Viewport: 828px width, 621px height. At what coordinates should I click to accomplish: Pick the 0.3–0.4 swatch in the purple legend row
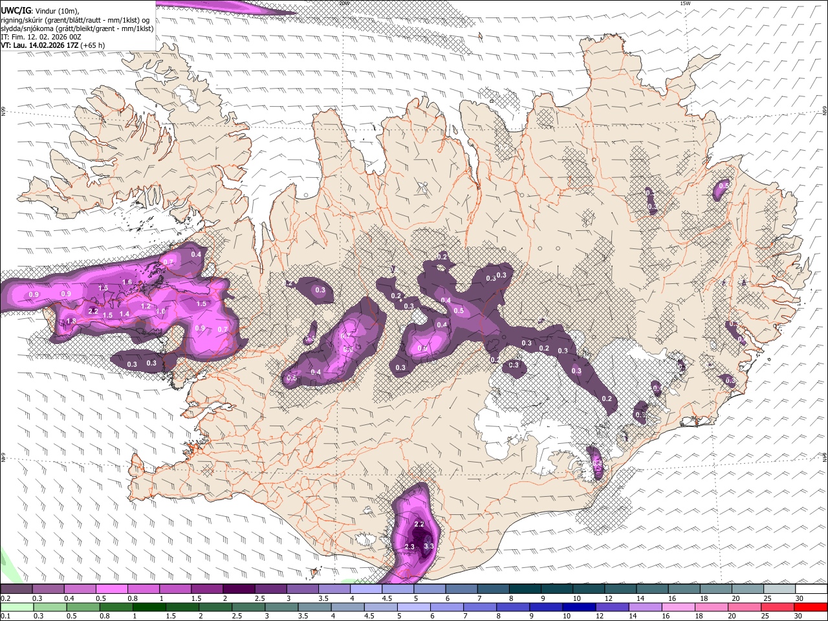pos(48,589)
